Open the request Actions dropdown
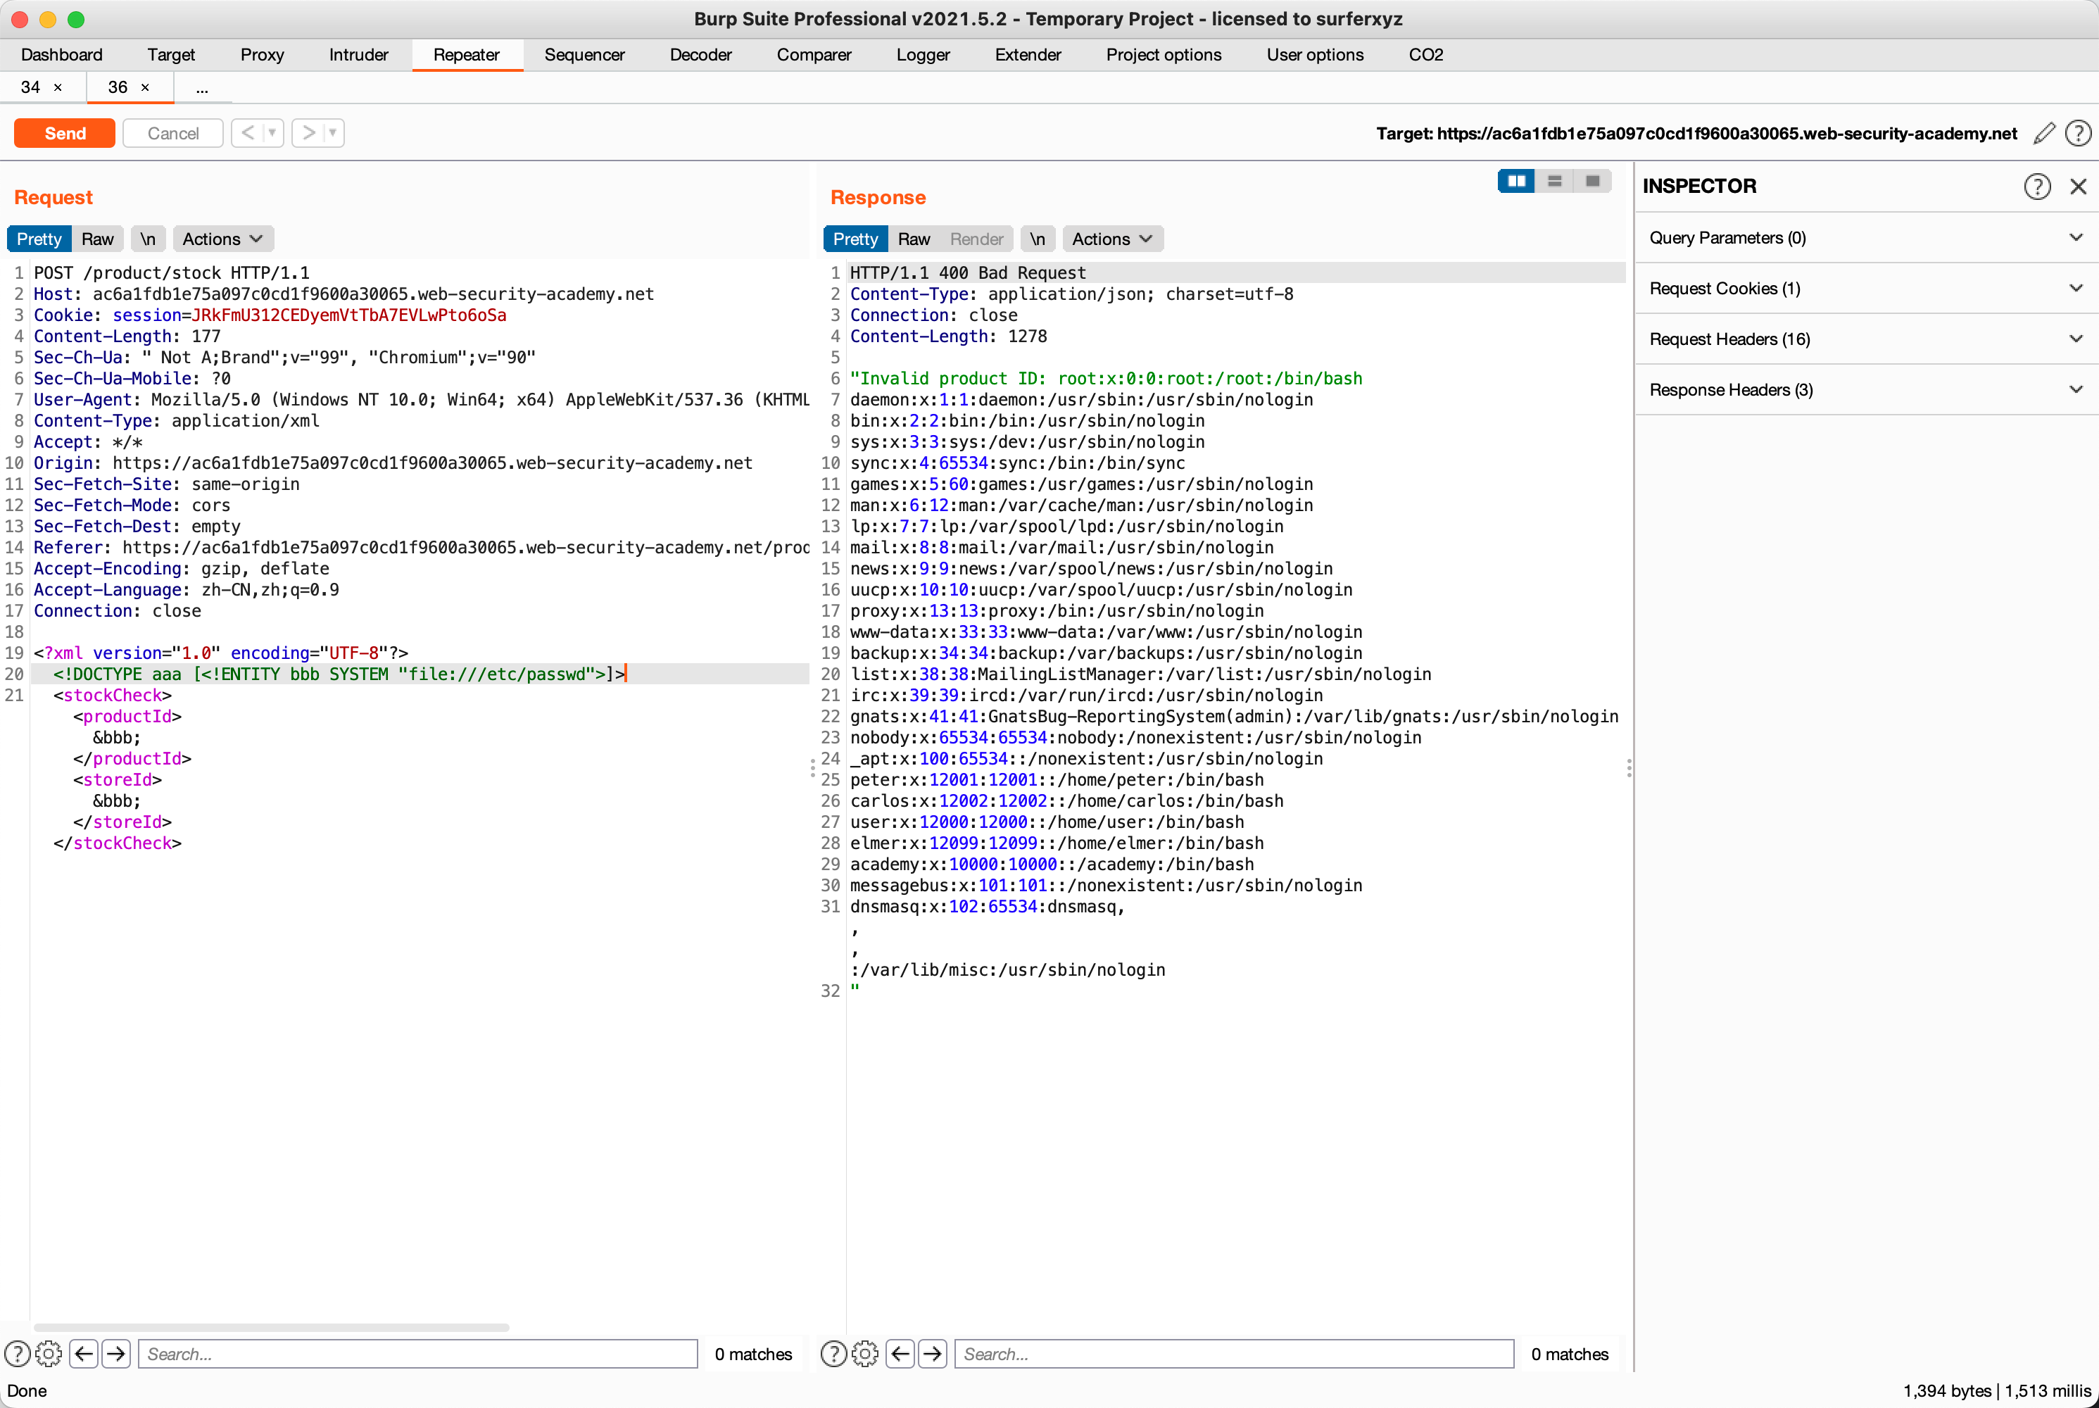The width and height of the screenshot is (2099, 1408). pos(222,239)
